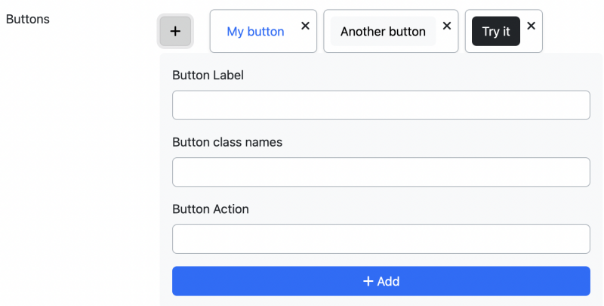Click the Buttons section heading
This screenshot has width=604, height=306.
coord(28,20)
